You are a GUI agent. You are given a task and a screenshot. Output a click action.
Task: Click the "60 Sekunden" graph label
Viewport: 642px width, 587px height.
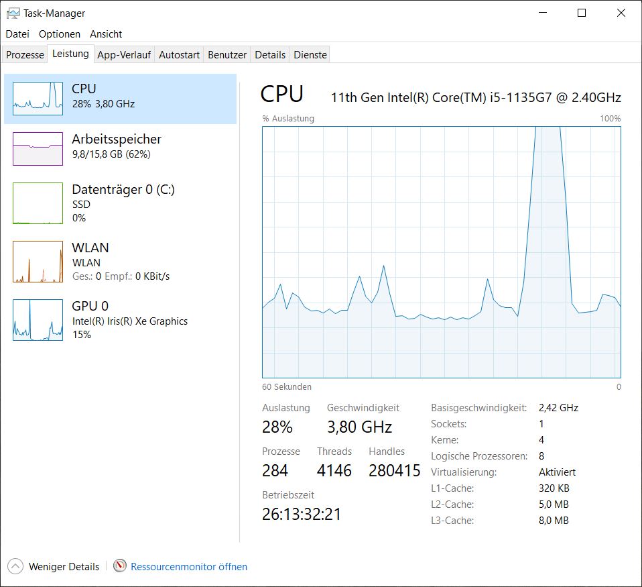point(287,386)
